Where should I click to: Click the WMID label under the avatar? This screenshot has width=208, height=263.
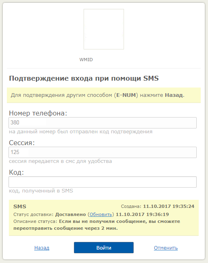click(x=86, y=60)
